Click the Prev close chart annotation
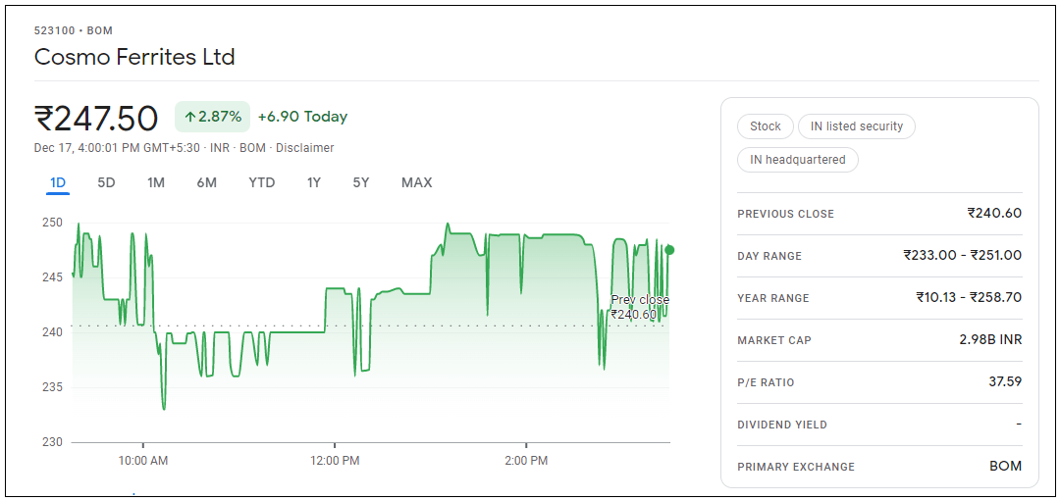 click(x=640, y=307)
